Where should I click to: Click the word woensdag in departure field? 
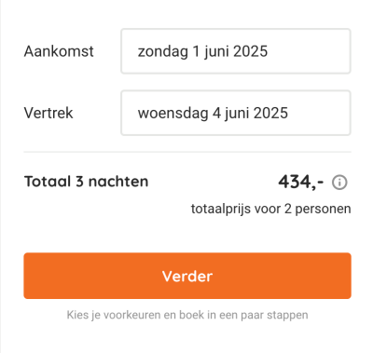173,114
